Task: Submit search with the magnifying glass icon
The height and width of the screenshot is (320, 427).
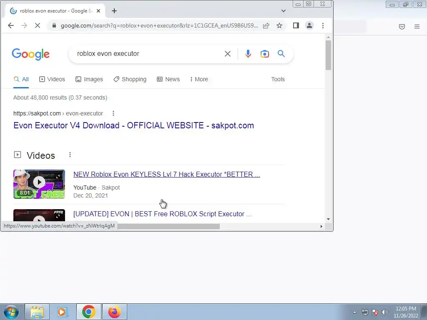Action: tap(281, 54)
